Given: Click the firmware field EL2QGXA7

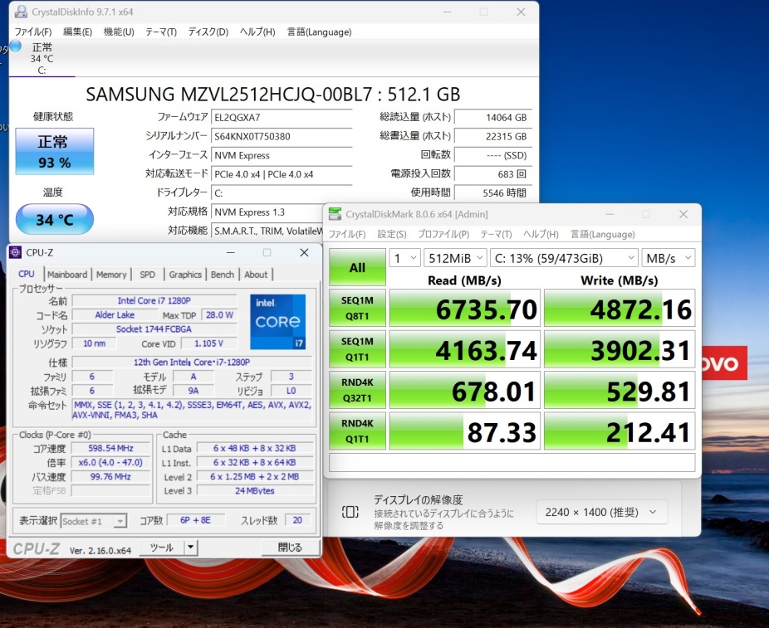Looking at the screenshot, I should click(x=282, y=118).
